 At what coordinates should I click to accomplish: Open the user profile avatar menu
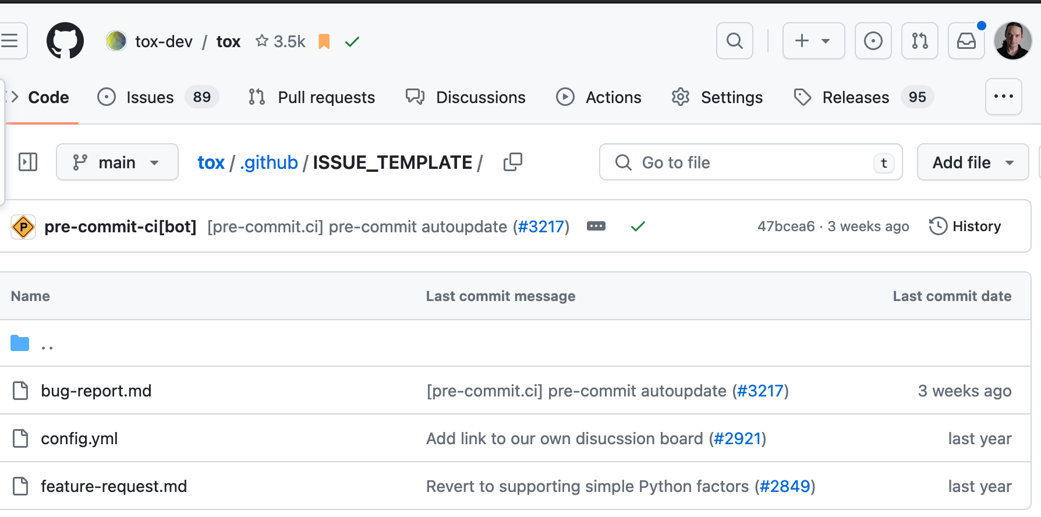(x=1012, y=41)
